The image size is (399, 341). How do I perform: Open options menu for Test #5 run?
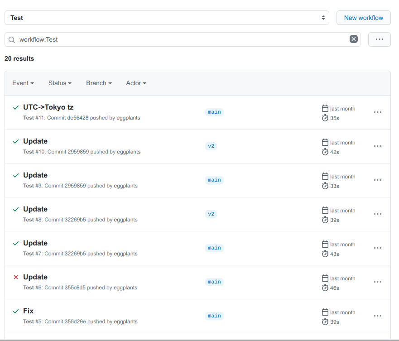point(378,316)
